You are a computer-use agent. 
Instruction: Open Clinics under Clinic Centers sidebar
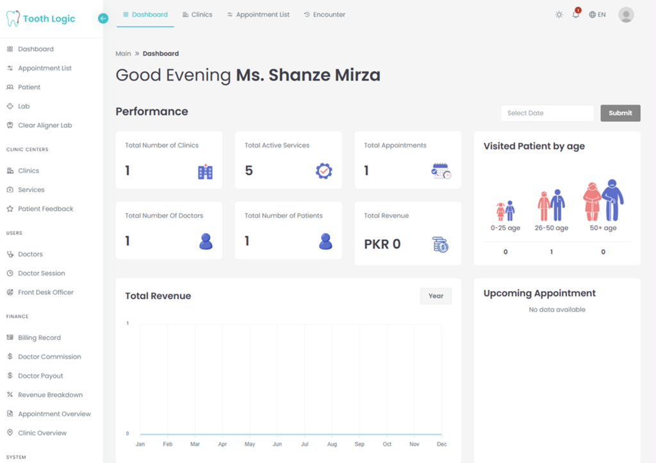click(x=23, y=171)
